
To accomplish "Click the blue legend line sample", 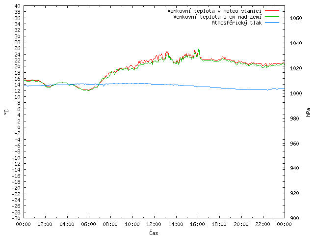I will click(272, 23).
